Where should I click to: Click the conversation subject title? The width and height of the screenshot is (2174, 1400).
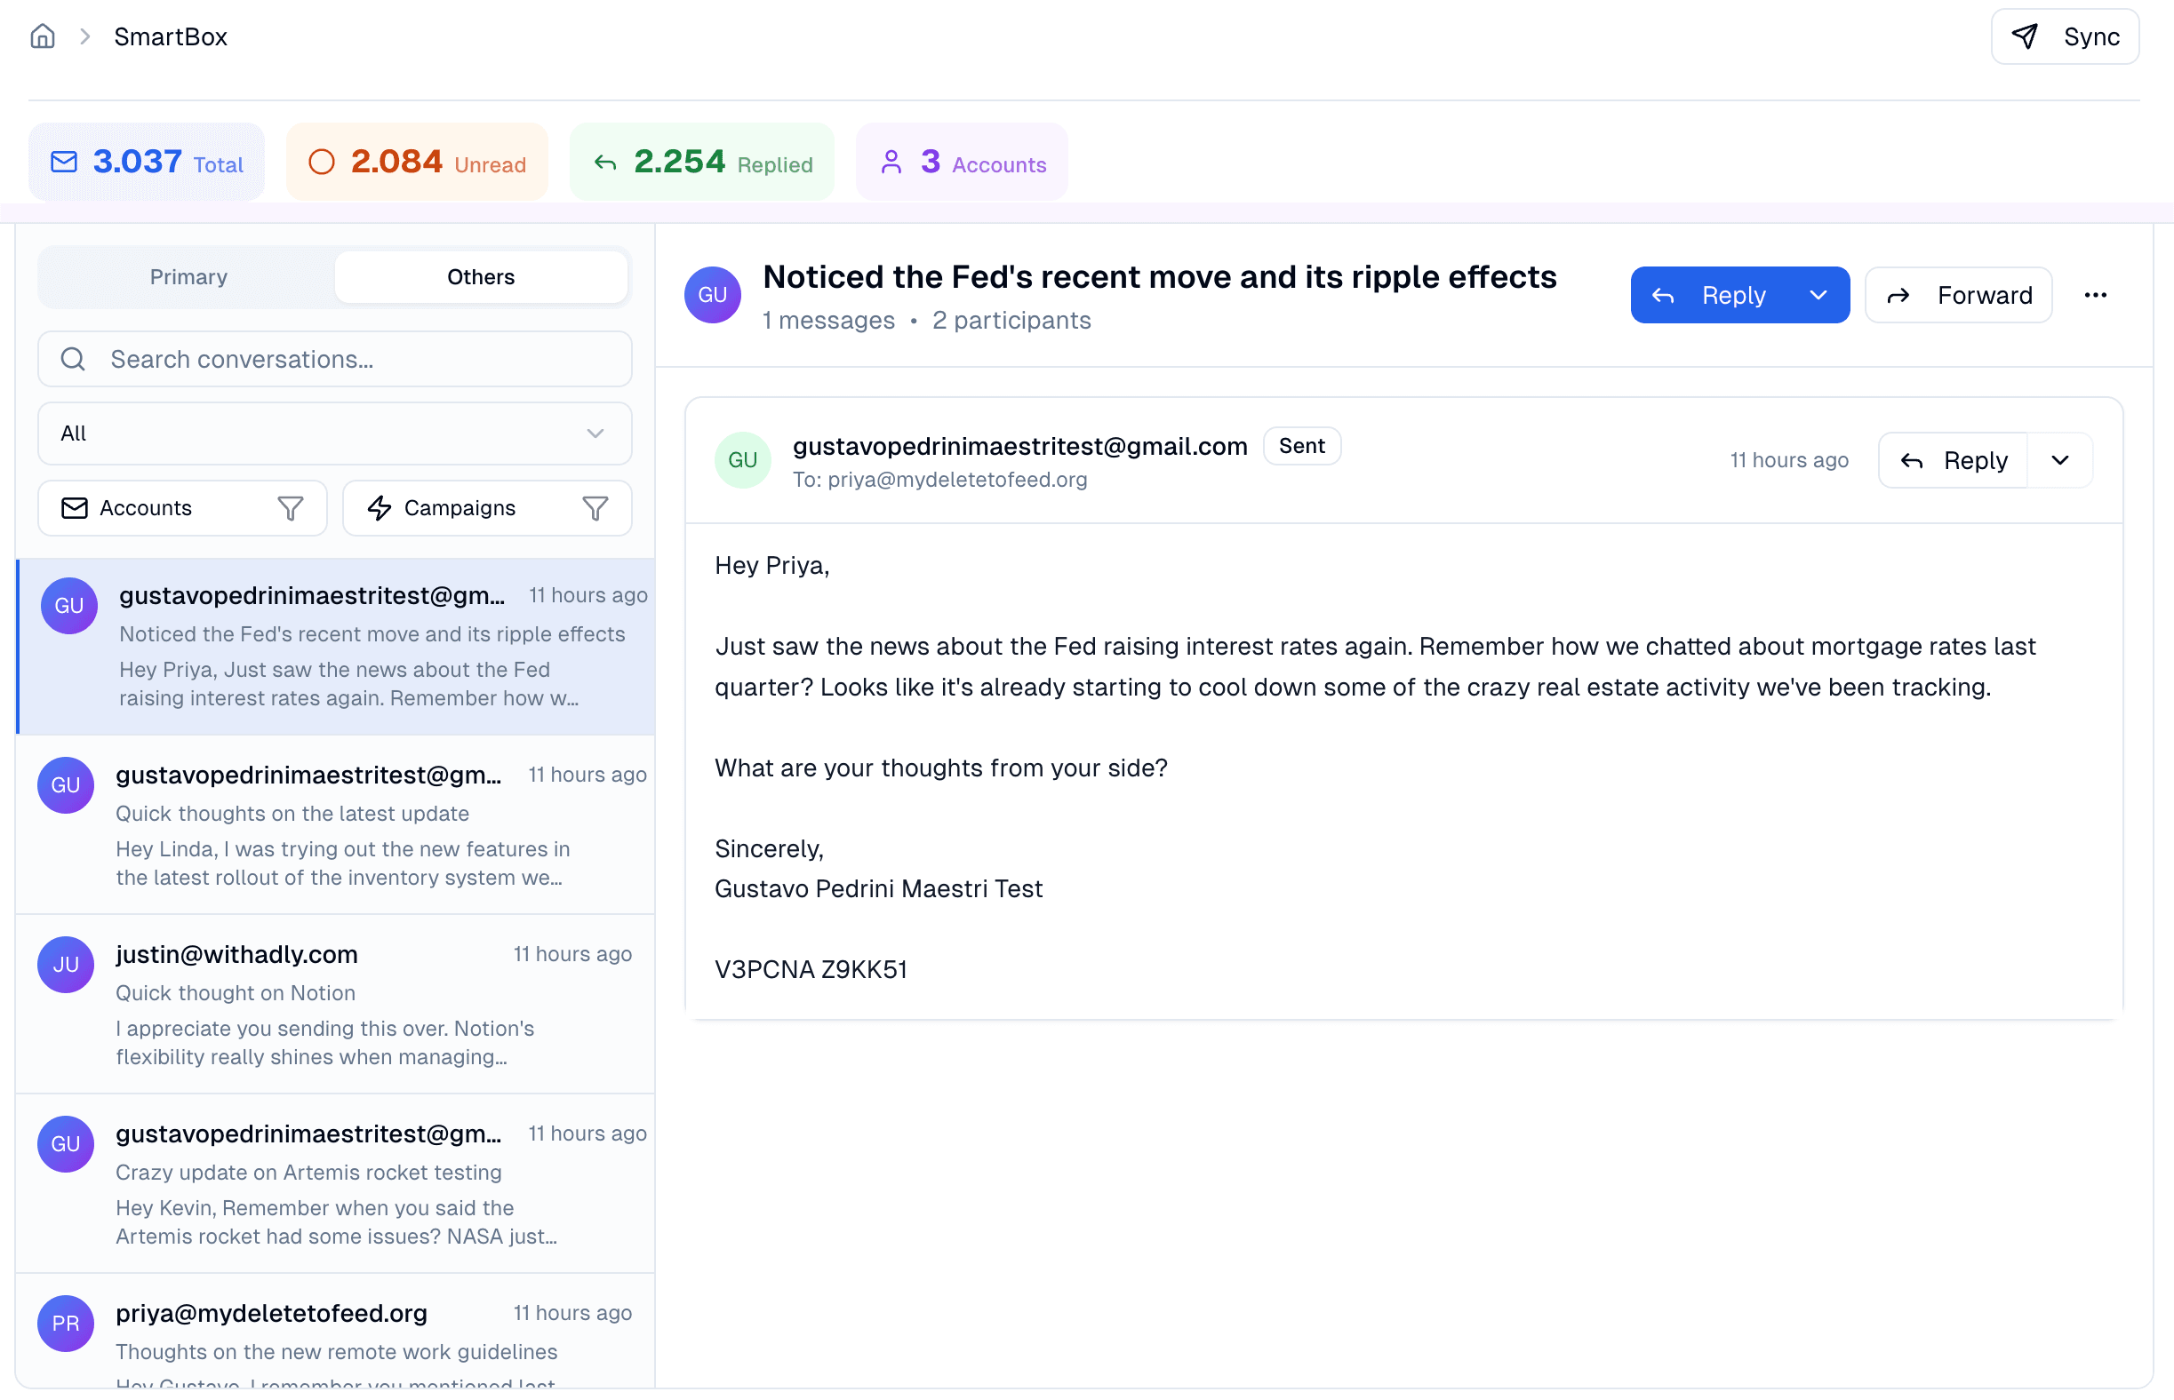point(1160,276)
